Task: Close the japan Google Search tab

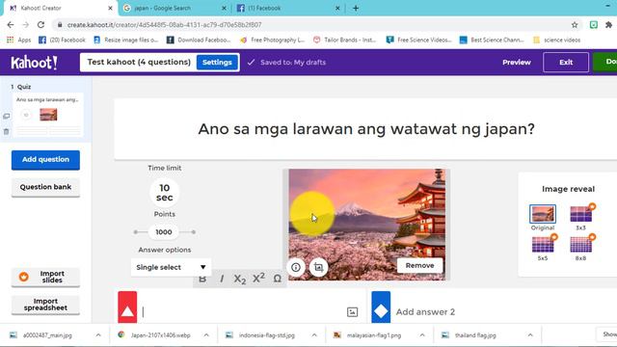Action: pyautogui.click(x=224, y=8)
